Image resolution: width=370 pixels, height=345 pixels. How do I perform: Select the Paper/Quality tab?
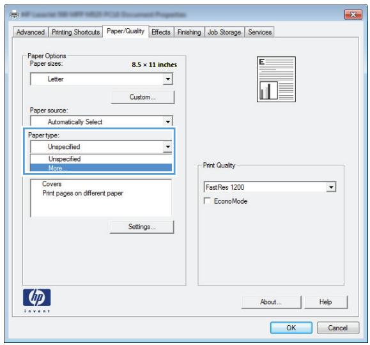tap(125, 31)
